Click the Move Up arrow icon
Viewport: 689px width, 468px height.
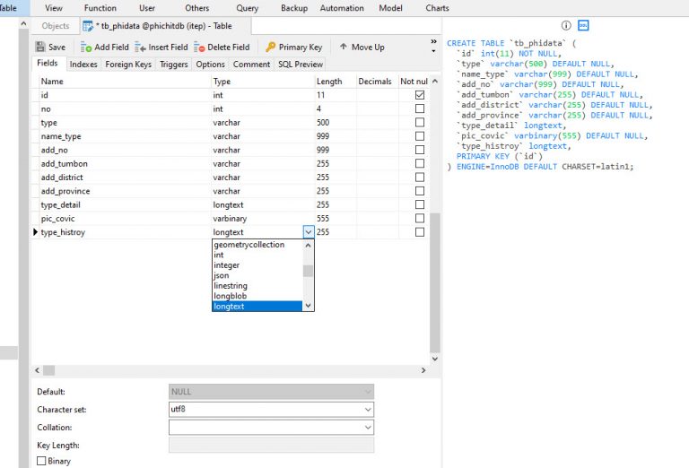click(343, 47)
